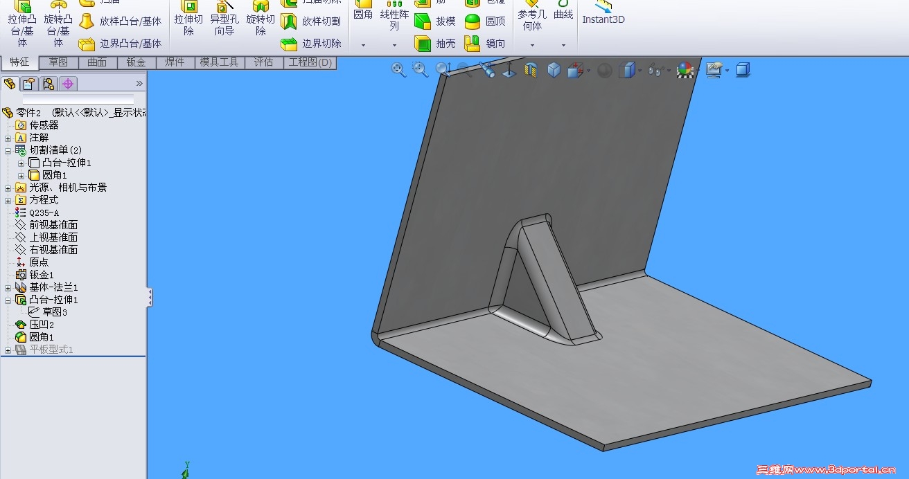This screenshot has height=479, width=909.
Task: Click Zoom to Fit in view toolbar
Action: point(398,69)
